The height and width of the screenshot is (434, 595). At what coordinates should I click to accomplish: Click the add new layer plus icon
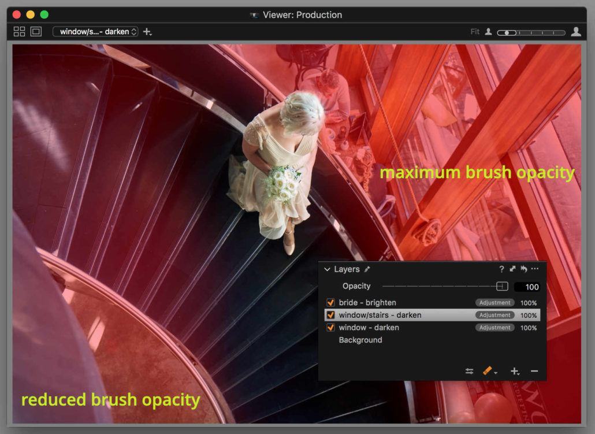point(514,370)
